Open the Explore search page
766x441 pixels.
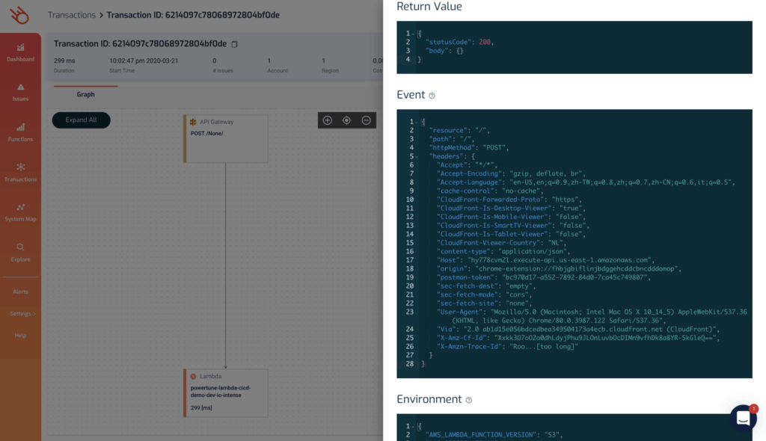pyautogui.click(x=20, y=252)
